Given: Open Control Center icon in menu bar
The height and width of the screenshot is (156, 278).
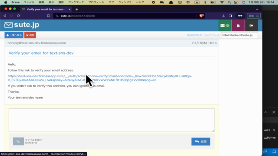Looking at the screenshot, I should pyautogui.click(x=236, y=2).
